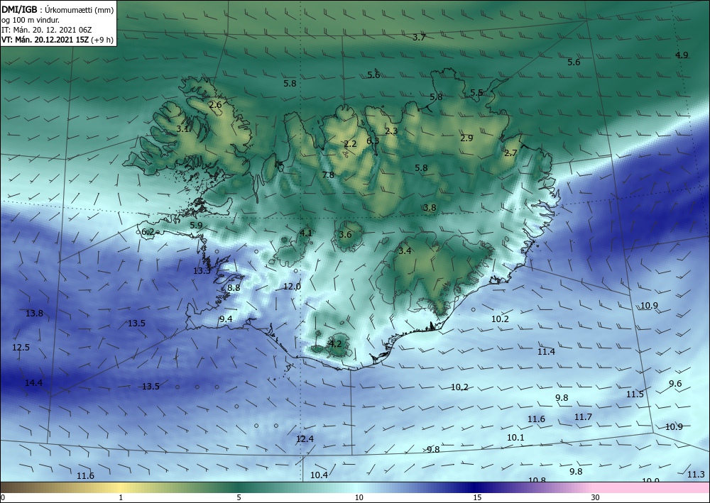This screenshot has height=503, width=710.
Task: Click the 13.3 value label
Action: [x=202, y=272]
